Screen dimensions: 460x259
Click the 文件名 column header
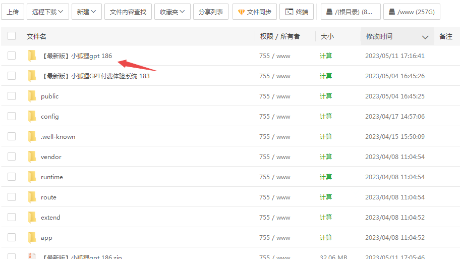(x=36, y=36)
